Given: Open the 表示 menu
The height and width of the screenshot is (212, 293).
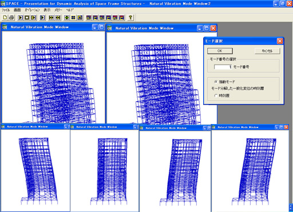Looking at the screenshot, I should (x=47, y=10).
